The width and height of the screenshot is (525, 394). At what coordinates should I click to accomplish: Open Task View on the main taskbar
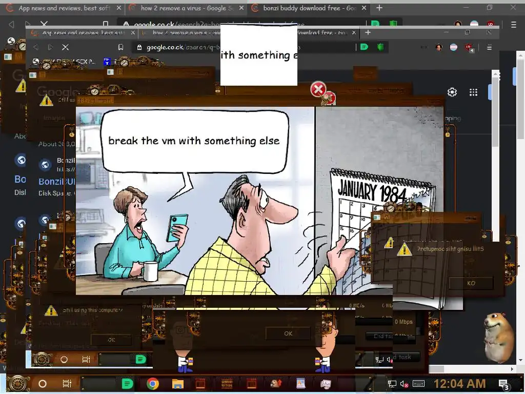pyautogui.click(x=67, y=384)
